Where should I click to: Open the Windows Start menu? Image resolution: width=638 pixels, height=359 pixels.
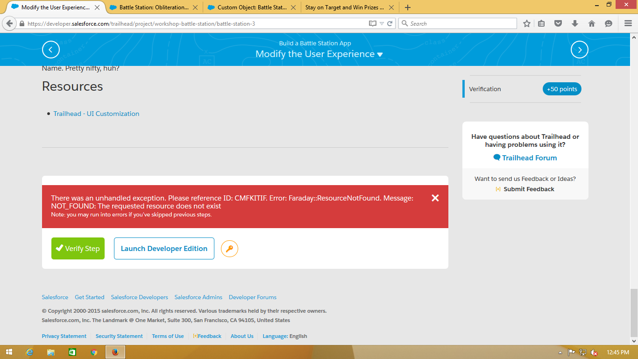(x=9, y=352)
